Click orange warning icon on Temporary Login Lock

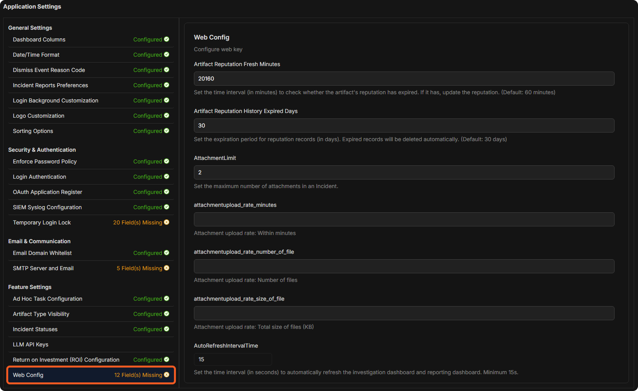coord(167,222)
